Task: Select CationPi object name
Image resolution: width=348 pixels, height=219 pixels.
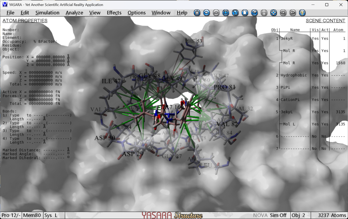Action: [x=290, y=99]
